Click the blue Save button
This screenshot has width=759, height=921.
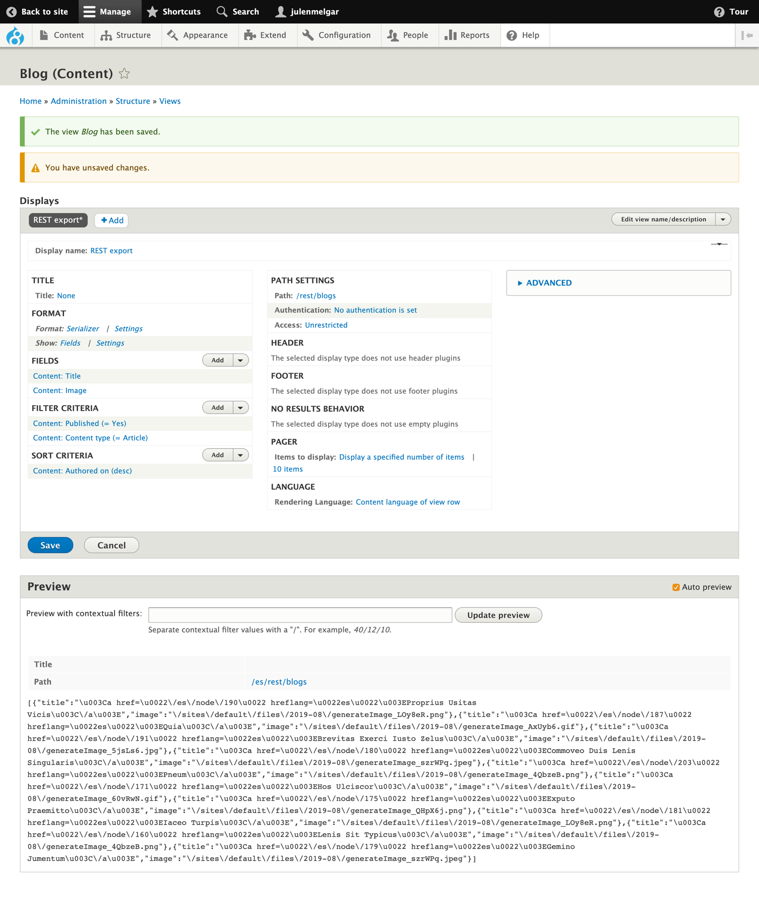(x=50, y=545)
